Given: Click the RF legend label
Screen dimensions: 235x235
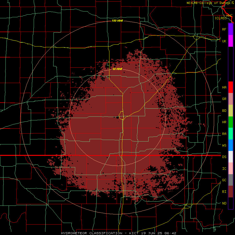Looking at the screenshot, I should (x=224, y=29).
